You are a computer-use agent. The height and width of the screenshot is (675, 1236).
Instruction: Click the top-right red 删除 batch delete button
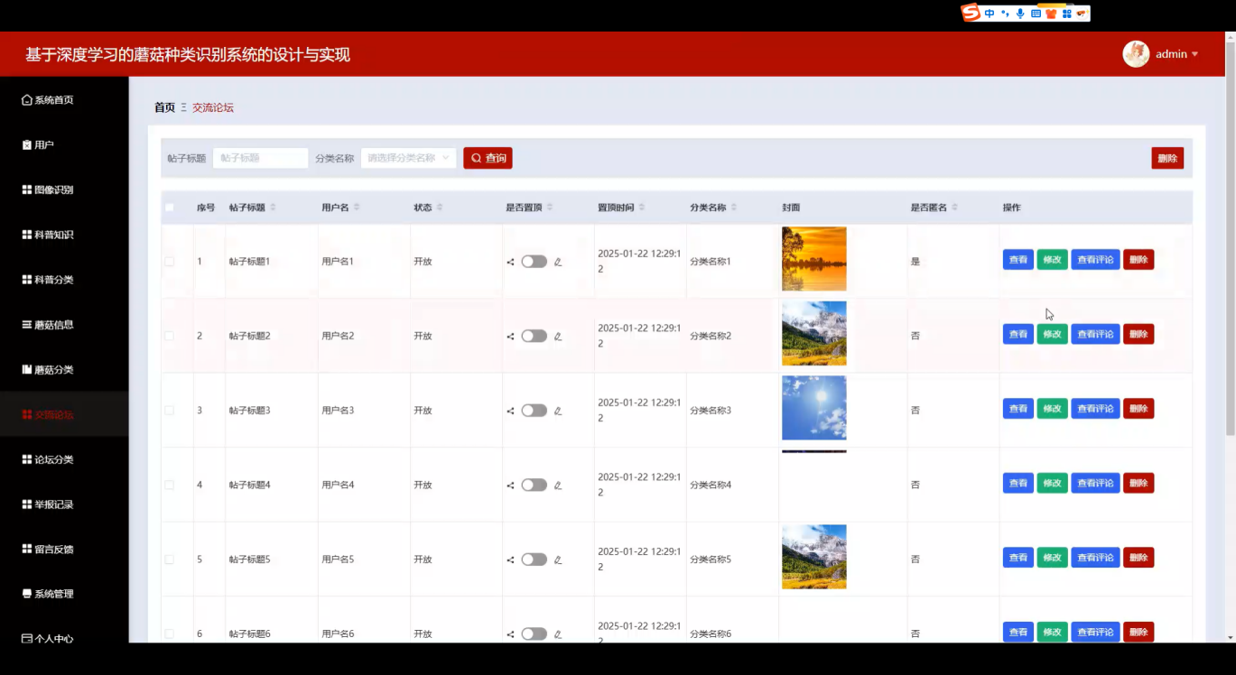click(x=1167, y=158)
